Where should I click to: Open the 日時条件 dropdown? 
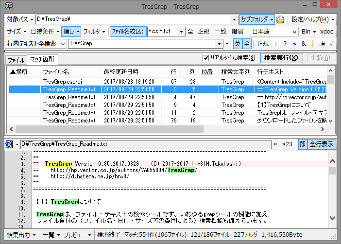(45, 32)
